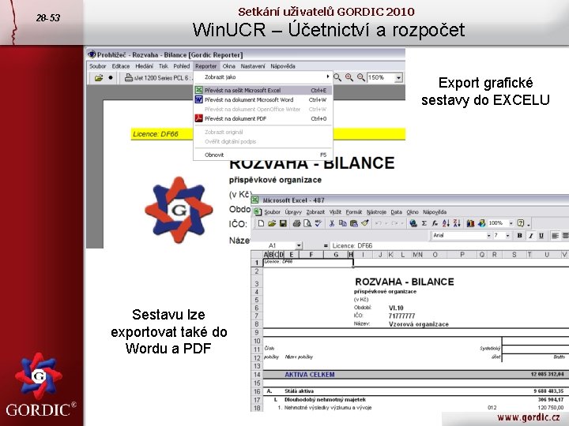Open the Vložit menu in Excel
This screenshot has height=426, width=569.
tap(335, 212)
